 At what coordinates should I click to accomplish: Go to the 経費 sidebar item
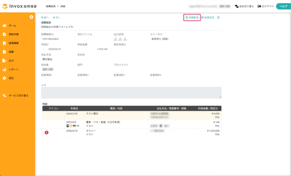(8, 52)
